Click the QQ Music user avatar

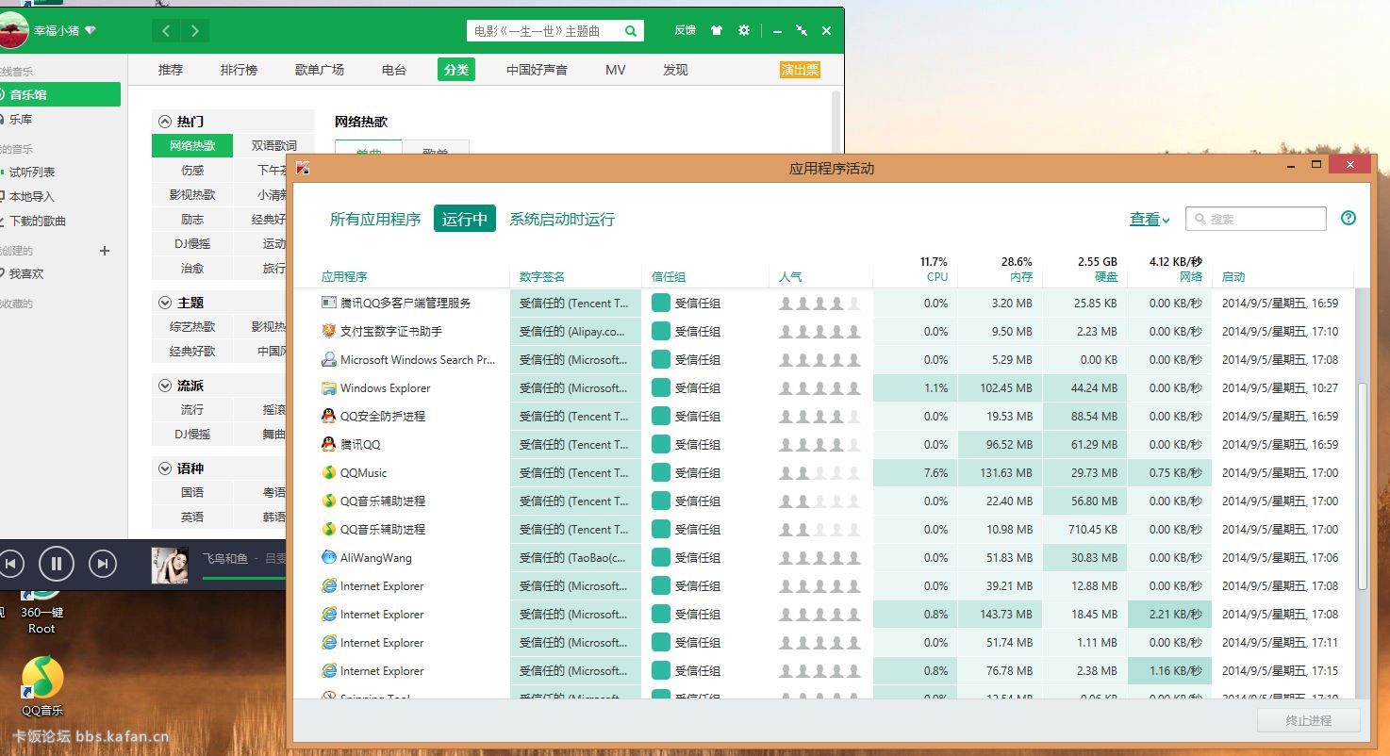13,31
